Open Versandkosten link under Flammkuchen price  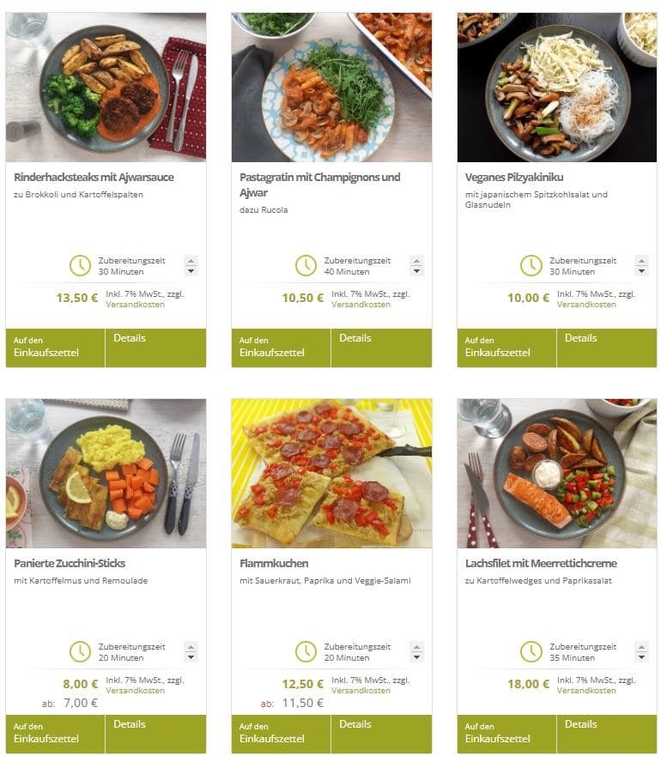point(361,690)
